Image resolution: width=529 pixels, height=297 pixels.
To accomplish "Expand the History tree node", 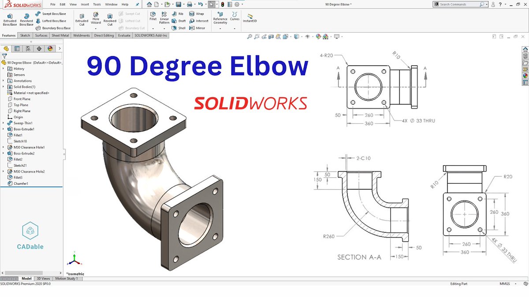I will [4, 69].
